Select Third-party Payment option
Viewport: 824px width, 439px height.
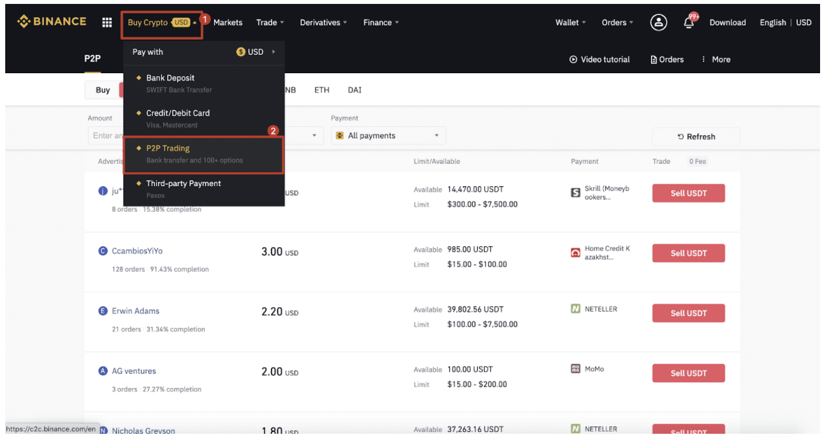pos(204,189)
